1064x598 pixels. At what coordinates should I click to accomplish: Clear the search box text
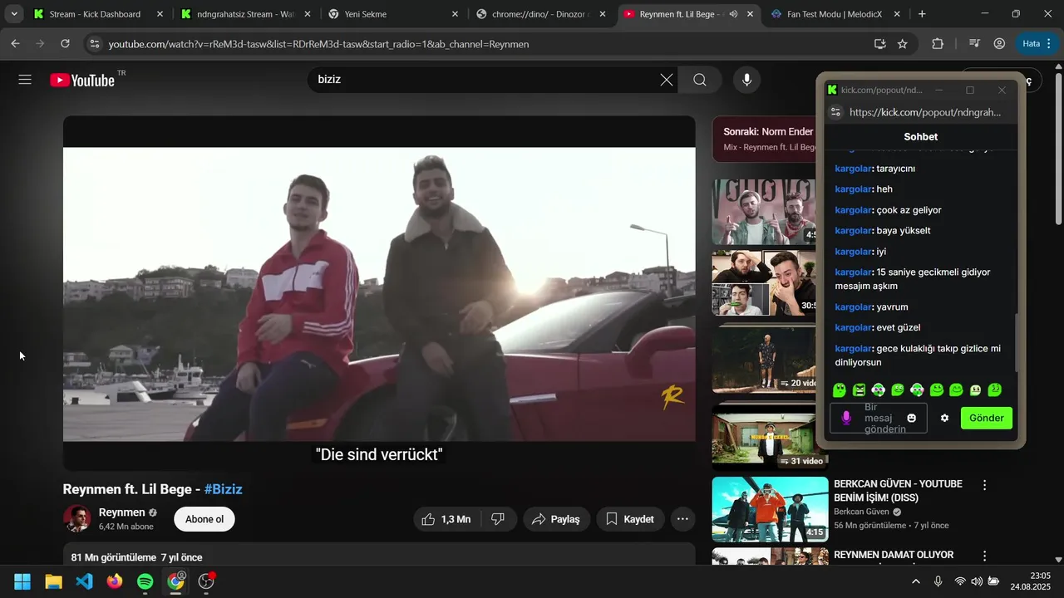pos(667,80)
